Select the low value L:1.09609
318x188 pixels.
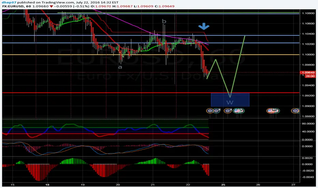[x=144, y=6]
